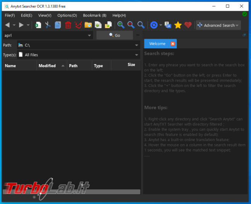Click the Back navigation arrow
The image size is (251, 204).
[x=7, y=25]
